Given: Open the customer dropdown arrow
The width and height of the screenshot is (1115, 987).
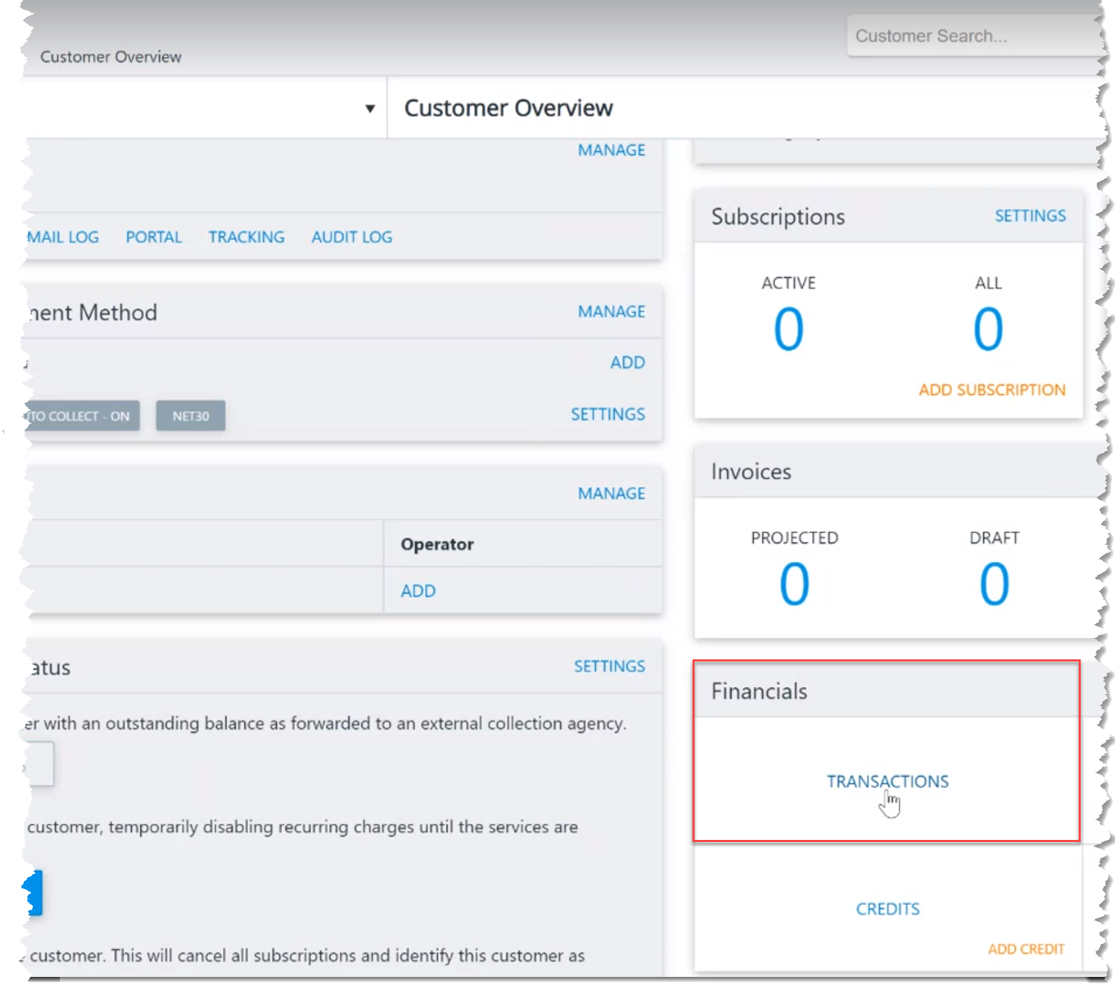Looking at the screenshot, I should [369, 109].
